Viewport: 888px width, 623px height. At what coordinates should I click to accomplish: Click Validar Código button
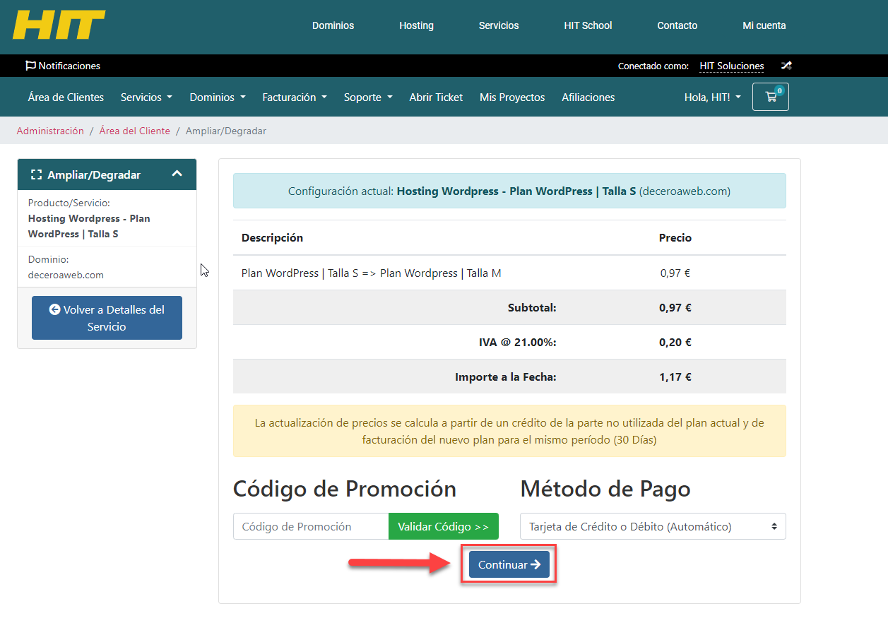(x=443, y=526)
